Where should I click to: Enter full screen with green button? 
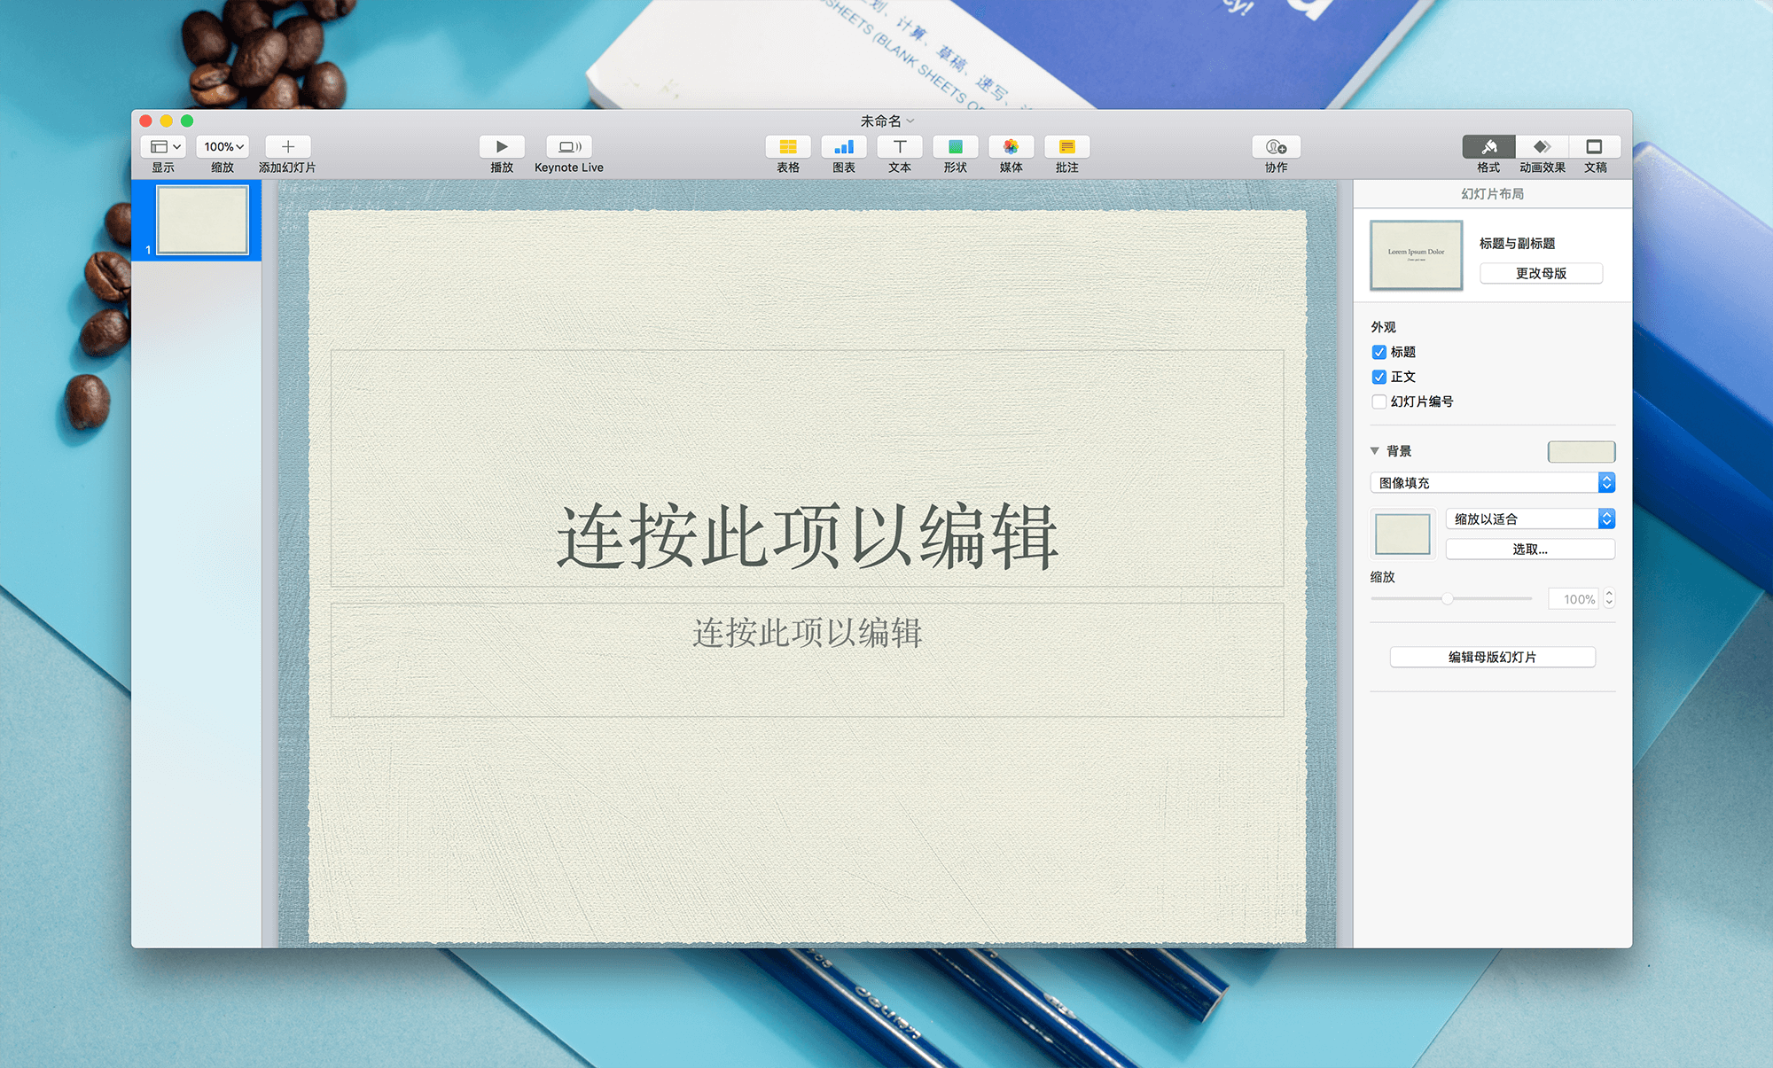pos(187,121)
